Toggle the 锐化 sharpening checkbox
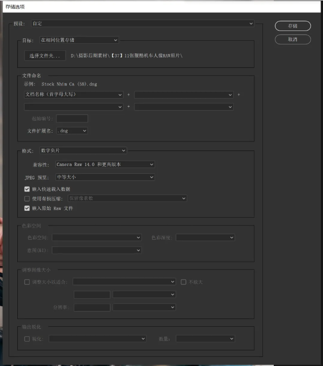This screenshot has width=323, height=366. (x=27, y=338)
